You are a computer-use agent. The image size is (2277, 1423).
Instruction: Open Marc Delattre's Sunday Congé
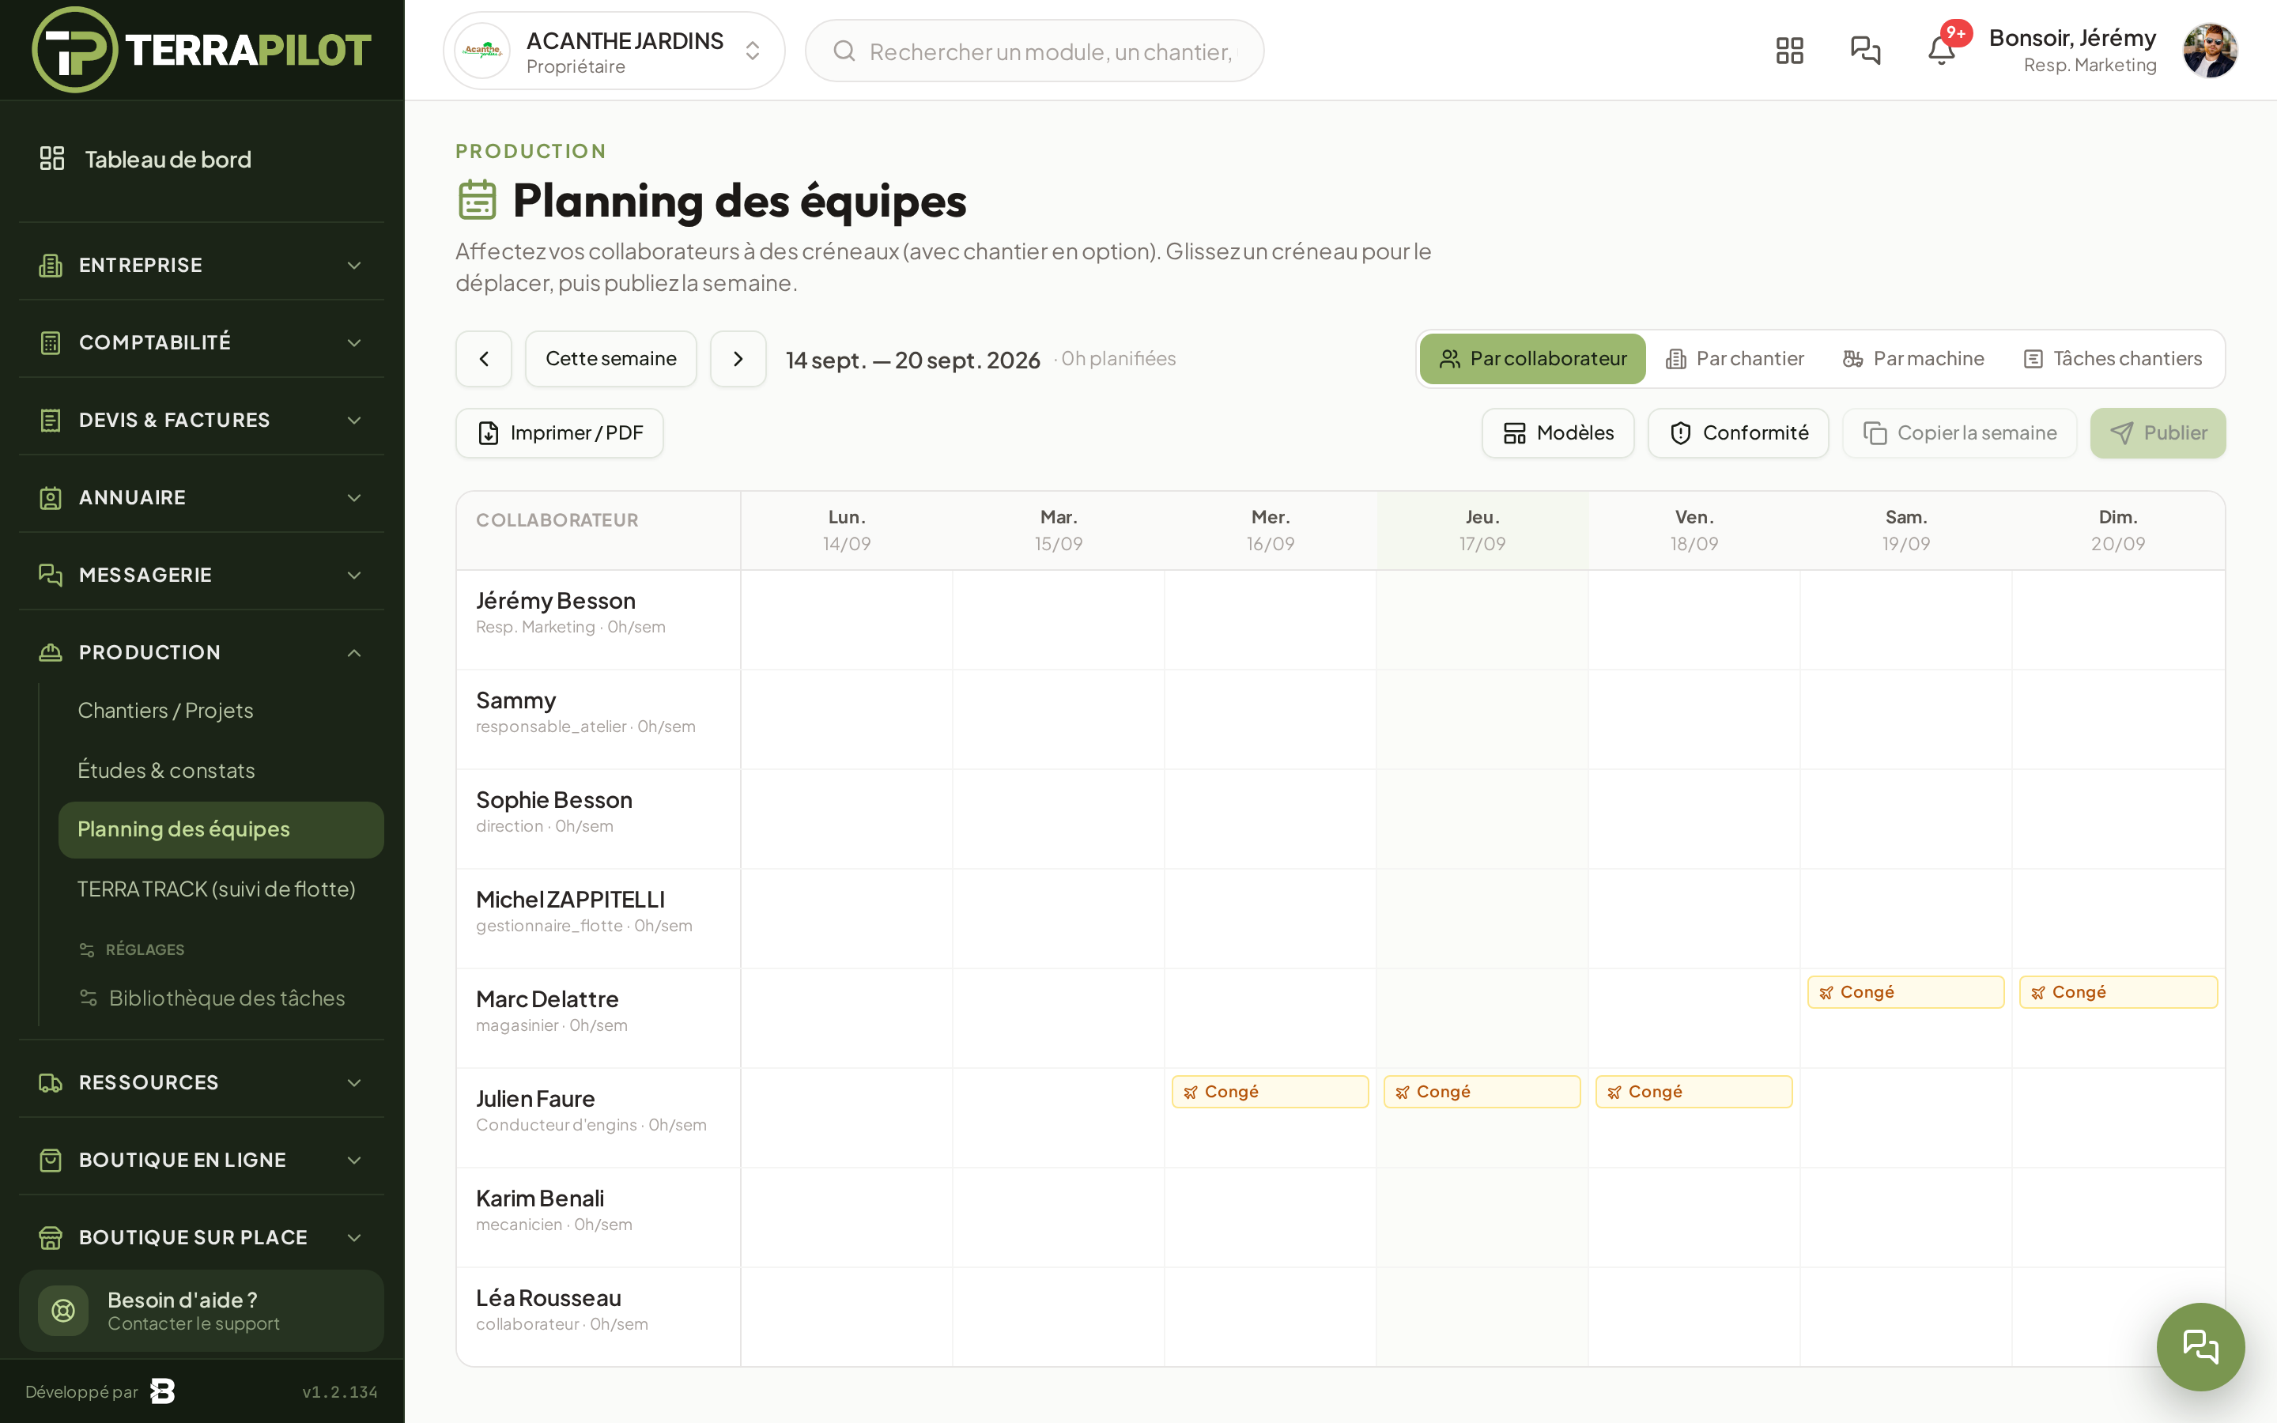(x=2118, y=992)
